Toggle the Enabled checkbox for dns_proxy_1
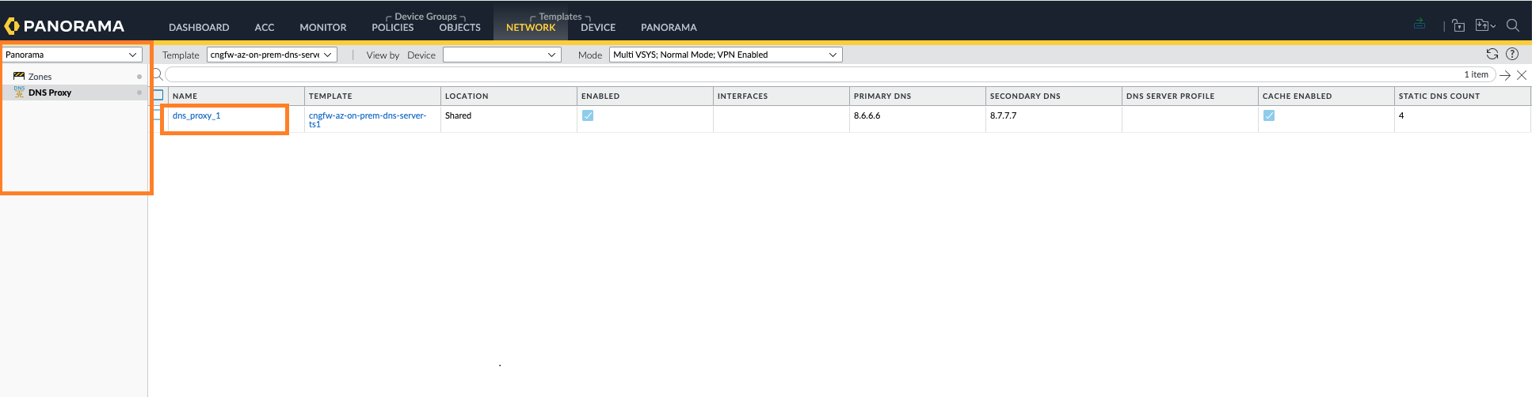Viewport: 1532px width, 397px height. [x=588, y=115]
